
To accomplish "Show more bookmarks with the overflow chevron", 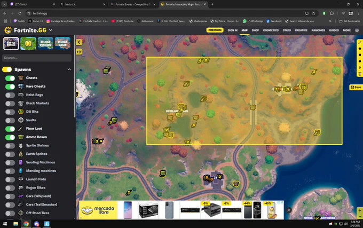I will (330, 21).
